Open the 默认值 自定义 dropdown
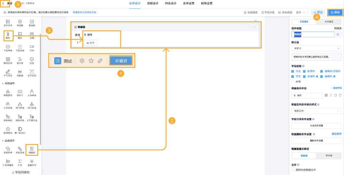Screen dimensions: 344x175 pos(316,48)
